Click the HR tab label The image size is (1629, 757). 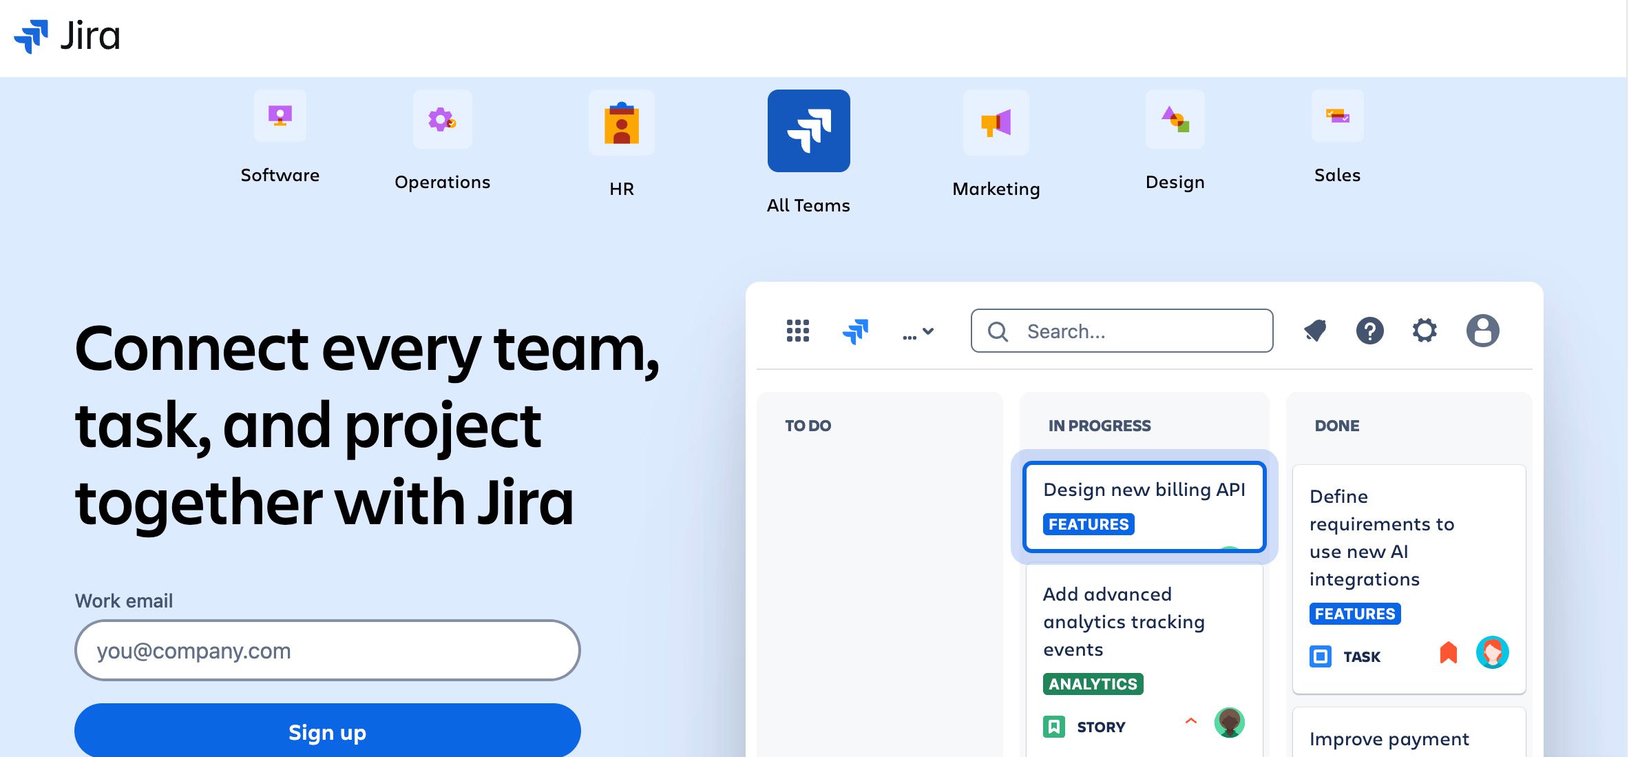622,189
